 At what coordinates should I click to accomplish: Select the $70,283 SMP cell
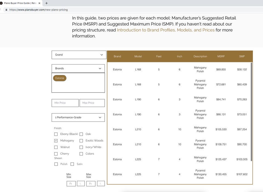(242, 99)
